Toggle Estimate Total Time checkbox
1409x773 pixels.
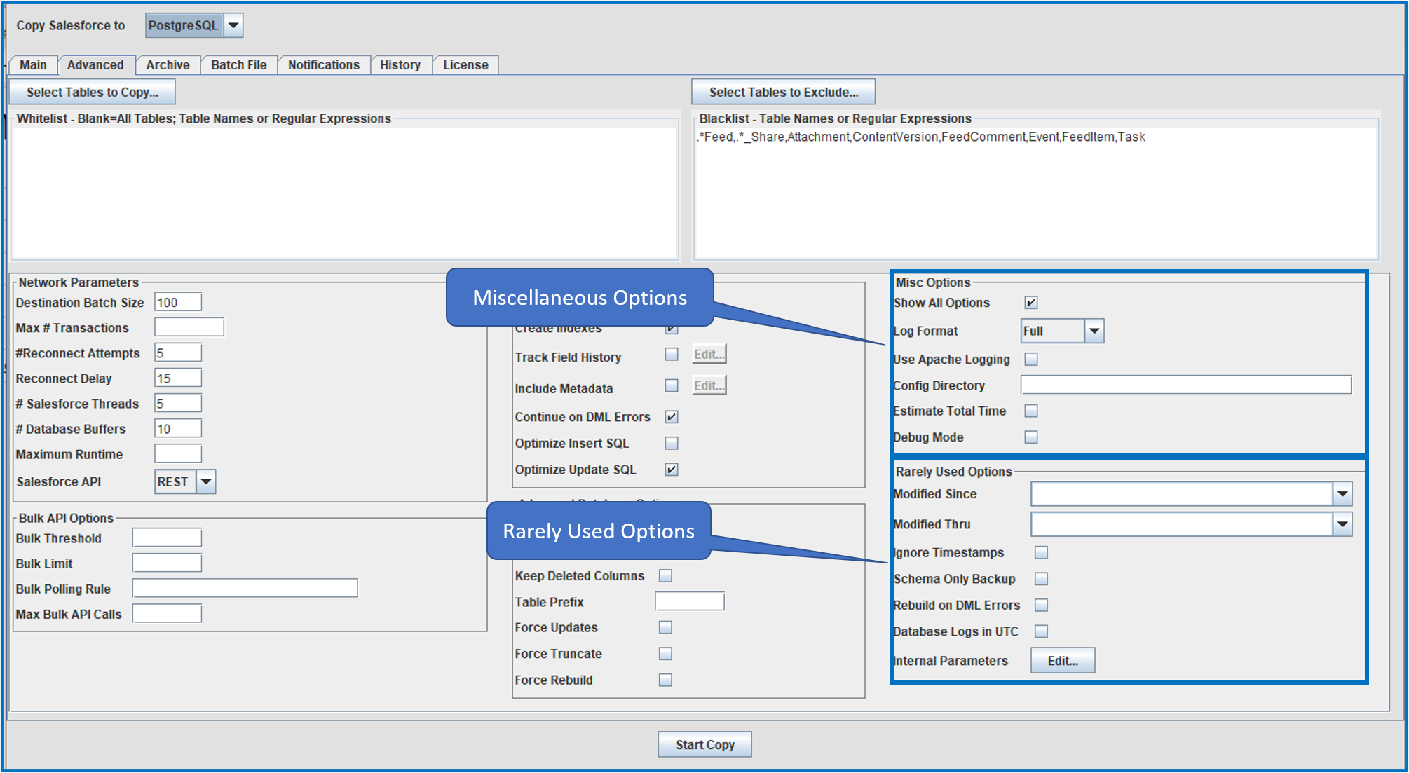coord(1031,411)
